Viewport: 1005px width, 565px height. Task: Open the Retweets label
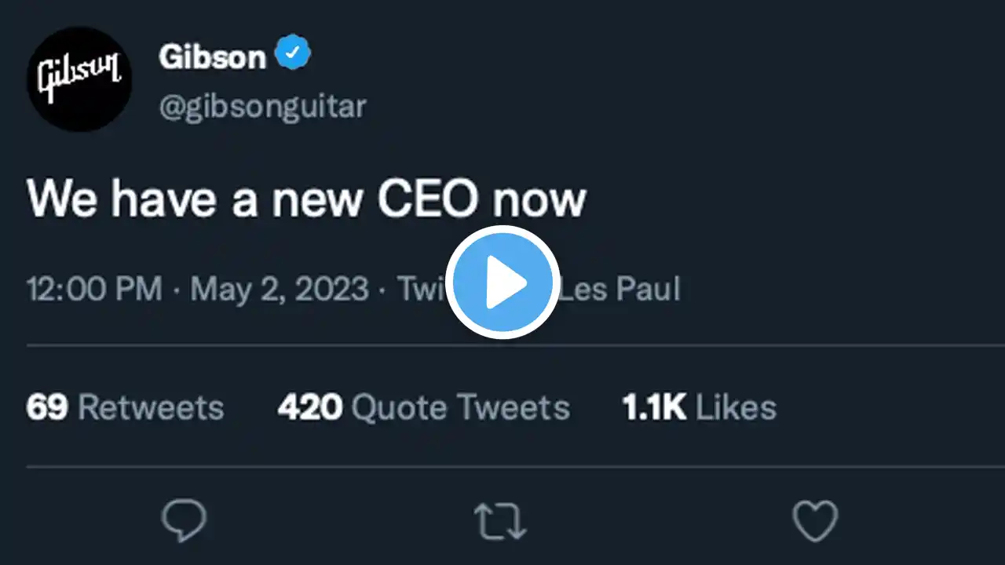coord(151,407)
